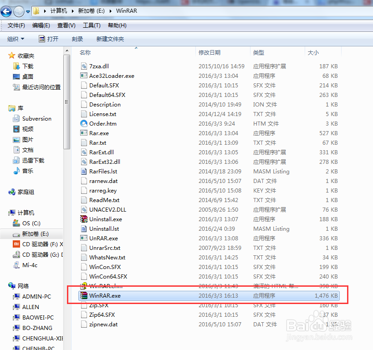
Task: Open the 音乐 library
Action: pyautogui.click(x=23, y=171)
